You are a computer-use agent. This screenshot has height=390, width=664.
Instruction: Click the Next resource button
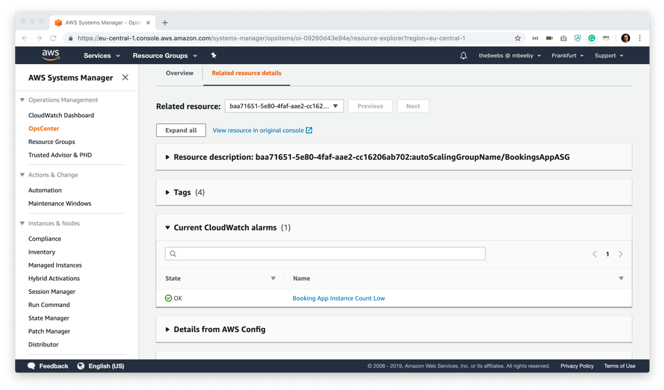pyautogui.click(x=413, y=106)
